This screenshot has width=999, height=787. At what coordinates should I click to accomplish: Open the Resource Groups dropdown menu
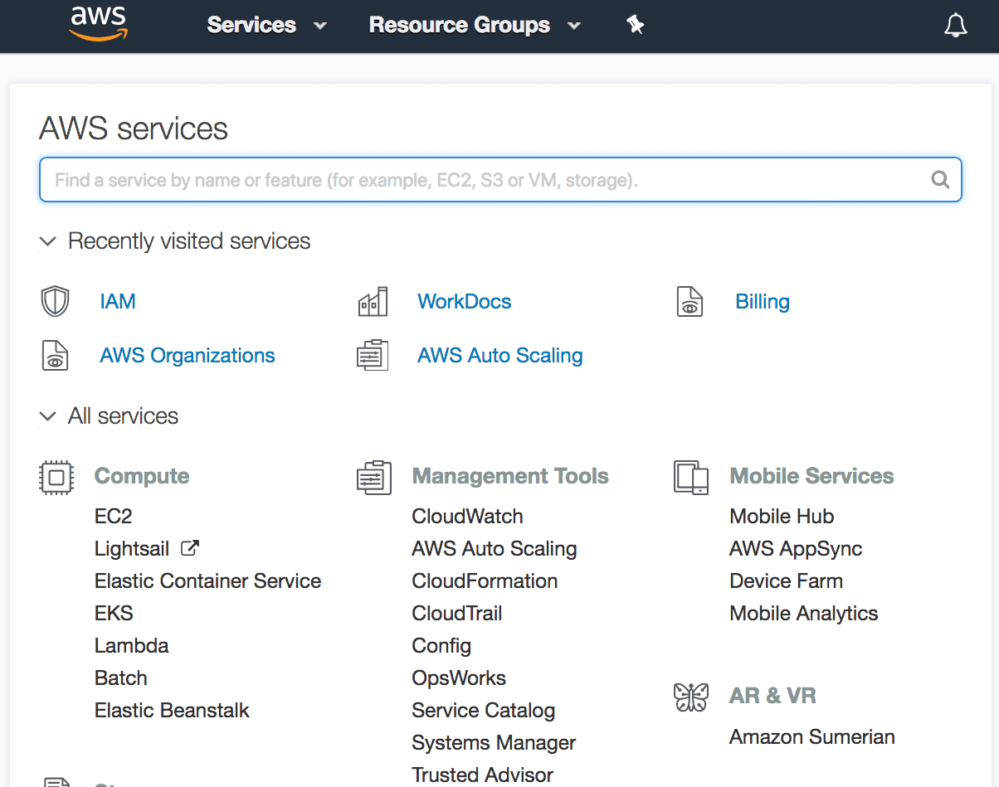coord(475,25)
